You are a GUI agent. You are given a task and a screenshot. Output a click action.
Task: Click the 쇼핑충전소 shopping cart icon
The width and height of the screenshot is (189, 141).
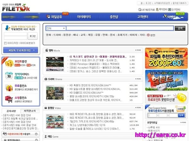pyautogui.click(x=9, y=99)
